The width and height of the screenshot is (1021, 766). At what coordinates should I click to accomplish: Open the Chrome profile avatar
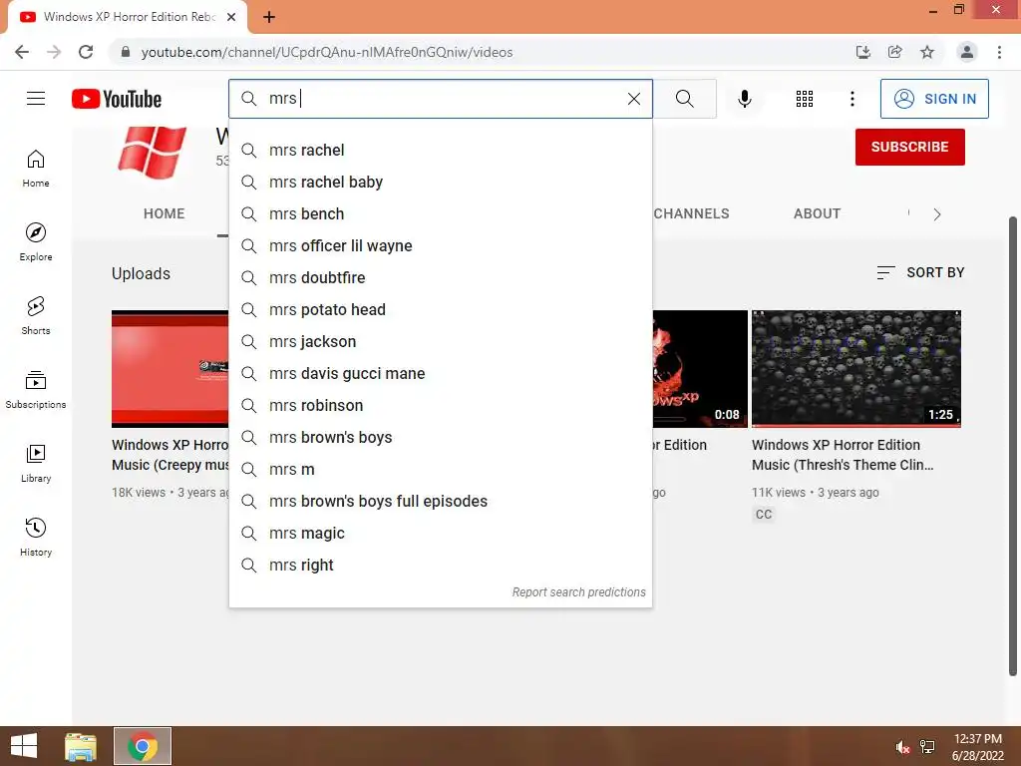[967, 52]
